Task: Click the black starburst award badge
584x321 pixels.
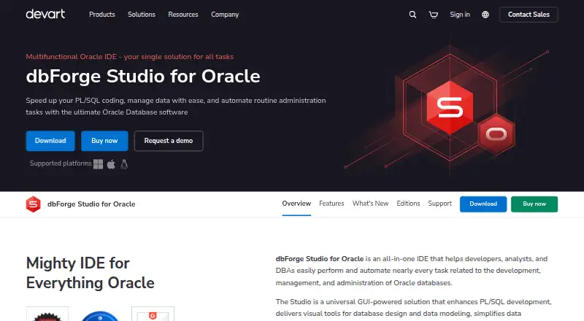Action: 47,314
